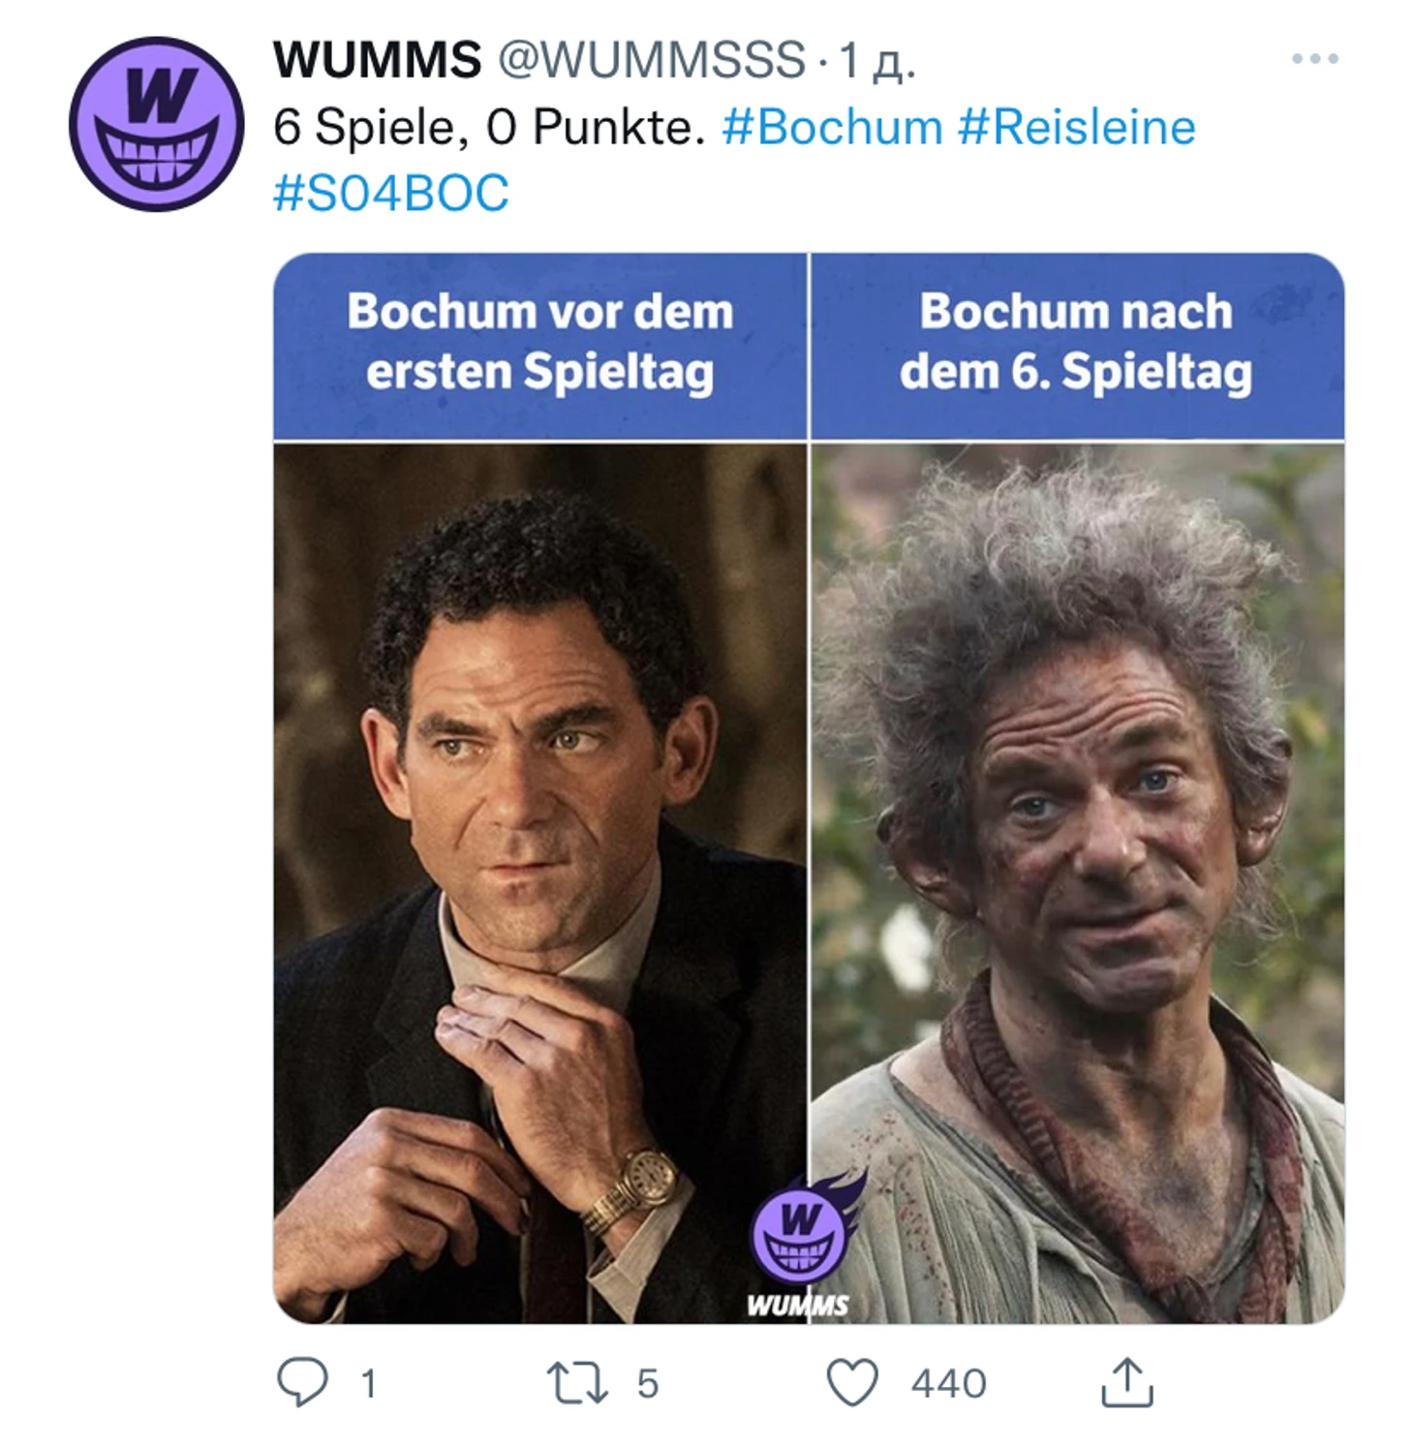Open the #Bochum hashtag
Screen dimensions: 1414x1447
click(x=833, y=128)
